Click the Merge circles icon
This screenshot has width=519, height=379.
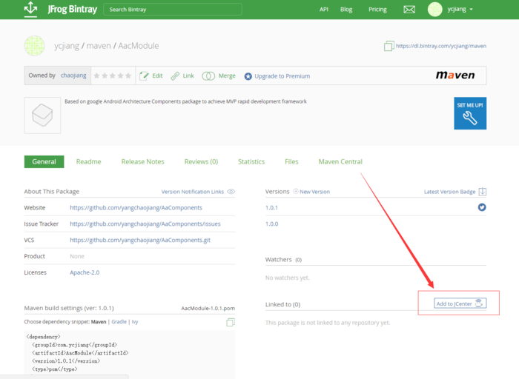coord(208,76)
